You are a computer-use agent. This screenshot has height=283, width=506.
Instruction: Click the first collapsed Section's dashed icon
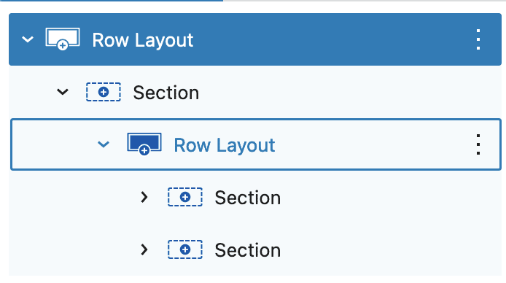pos(185,197)
